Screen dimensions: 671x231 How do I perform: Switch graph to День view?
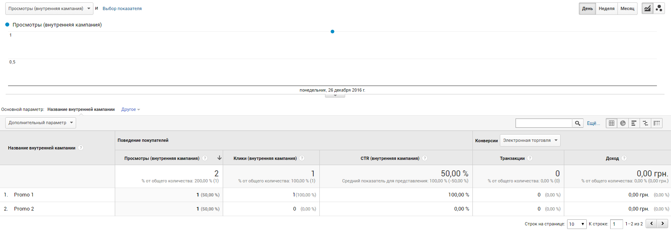point(587,8)
